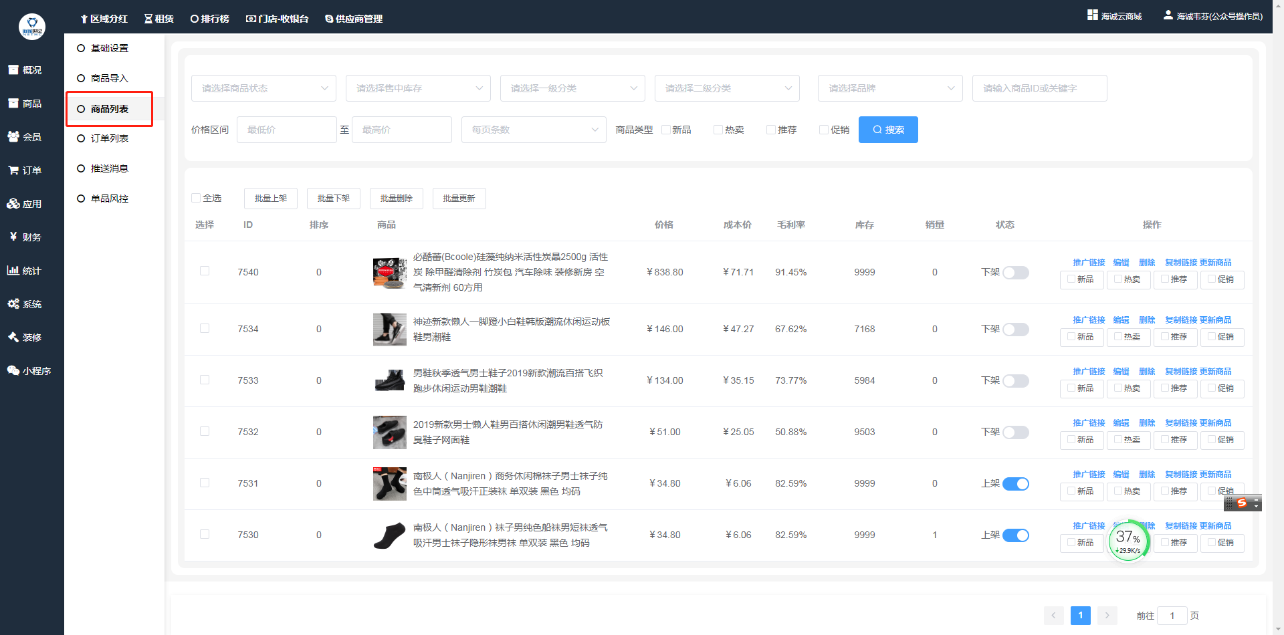This screenshot has width=1284, height=635.
Task: Toggle shelf status switch for product 7540
Action: [x=1015, y=273]
